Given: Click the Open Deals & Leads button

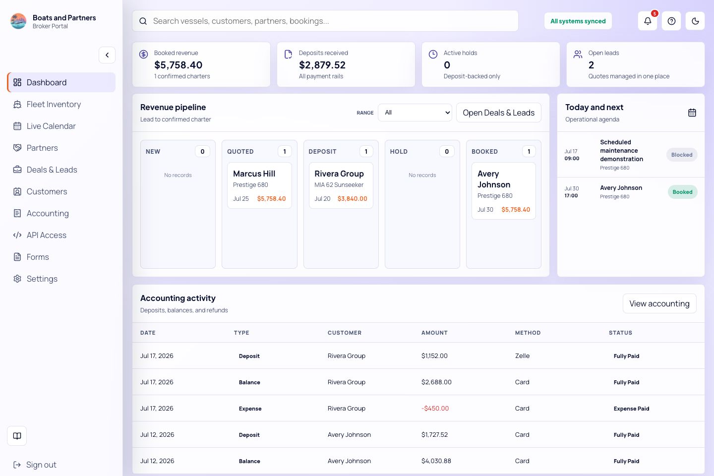Looking at the screenshot, I should coord(499,113).
